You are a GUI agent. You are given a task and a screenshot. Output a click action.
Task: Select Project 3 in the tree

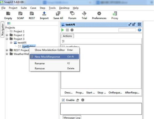pos(19,39)
